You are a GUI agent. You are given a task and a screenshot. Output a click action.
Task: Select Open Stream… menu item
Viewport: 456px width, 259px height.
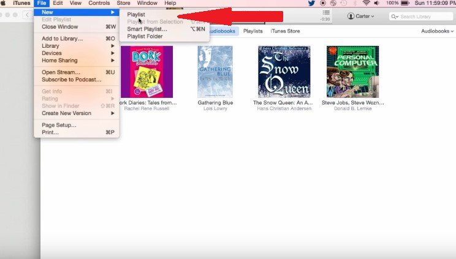coord(77,72)
